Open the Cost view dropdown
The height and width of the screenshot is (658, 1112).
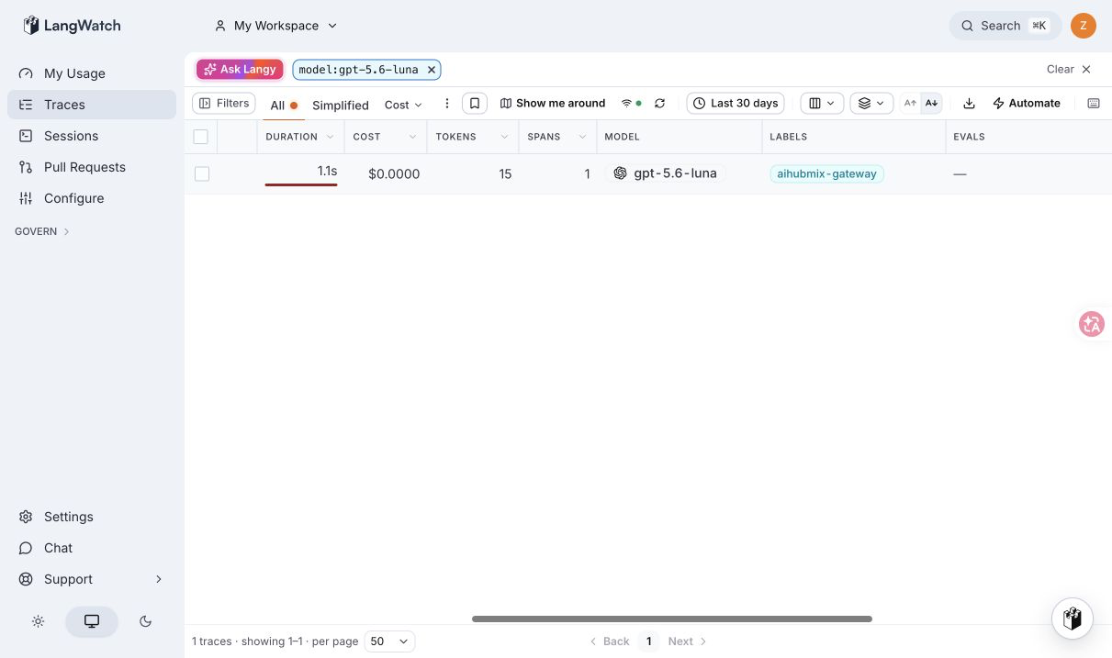pos(404,105)
